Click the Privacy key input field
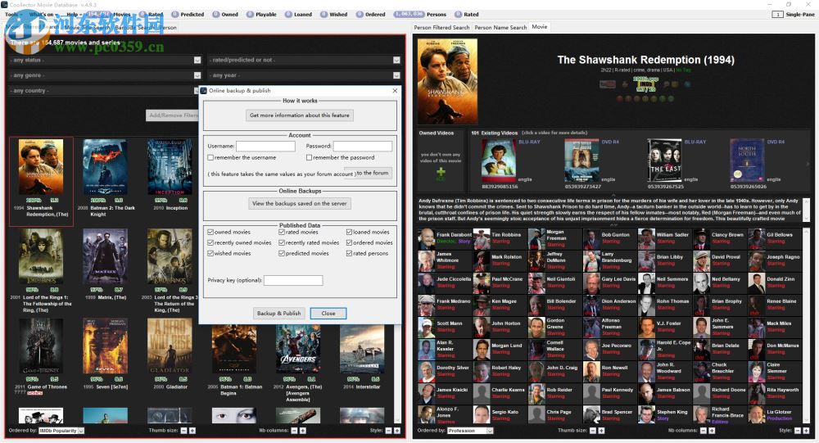 (293, 281)
